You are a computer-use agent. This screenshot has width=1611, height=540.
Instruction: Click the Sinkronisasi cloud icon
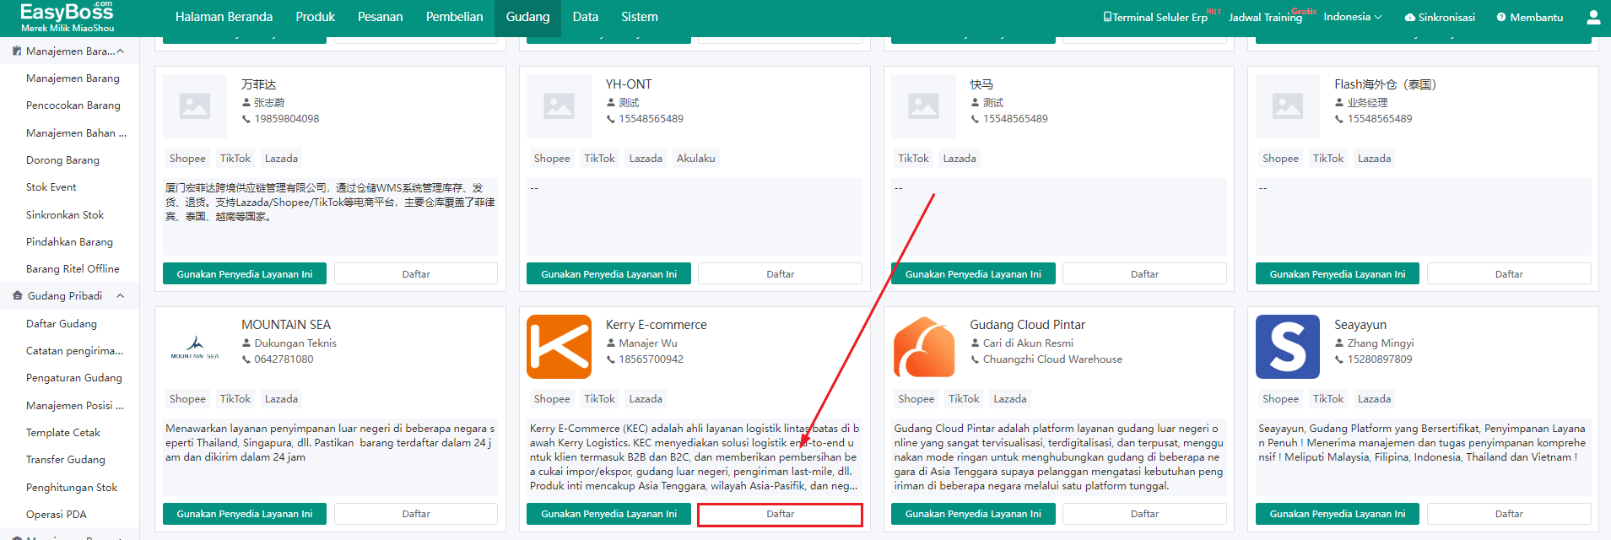1409,18
